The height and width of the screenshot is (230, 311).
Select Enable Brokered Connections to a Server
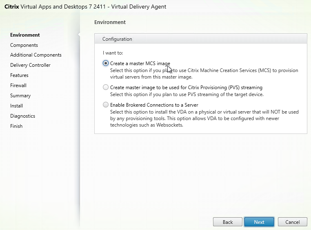[106, 105]
